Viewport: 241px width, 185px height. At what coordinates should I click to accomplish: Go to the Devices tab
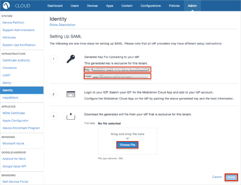pos(92,6)
